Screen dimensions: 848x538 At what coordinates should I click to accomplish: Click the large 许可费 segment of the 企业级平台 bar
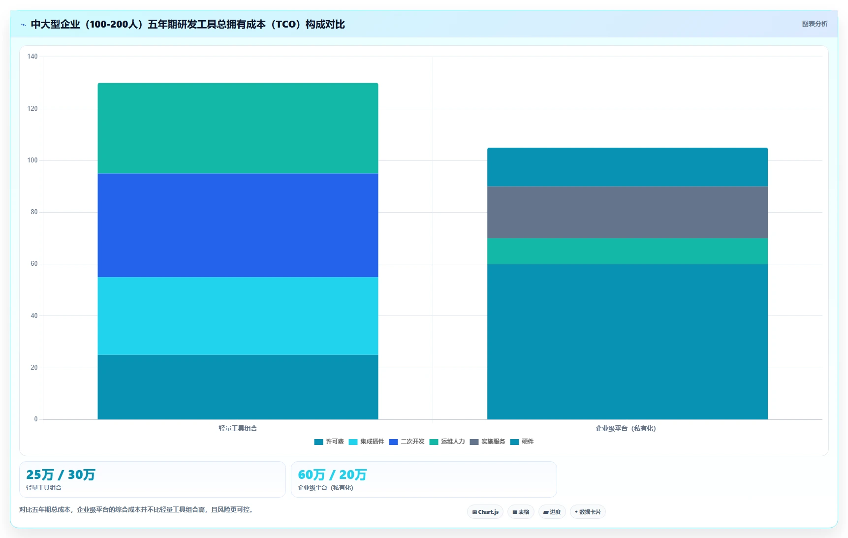(628, 342)
